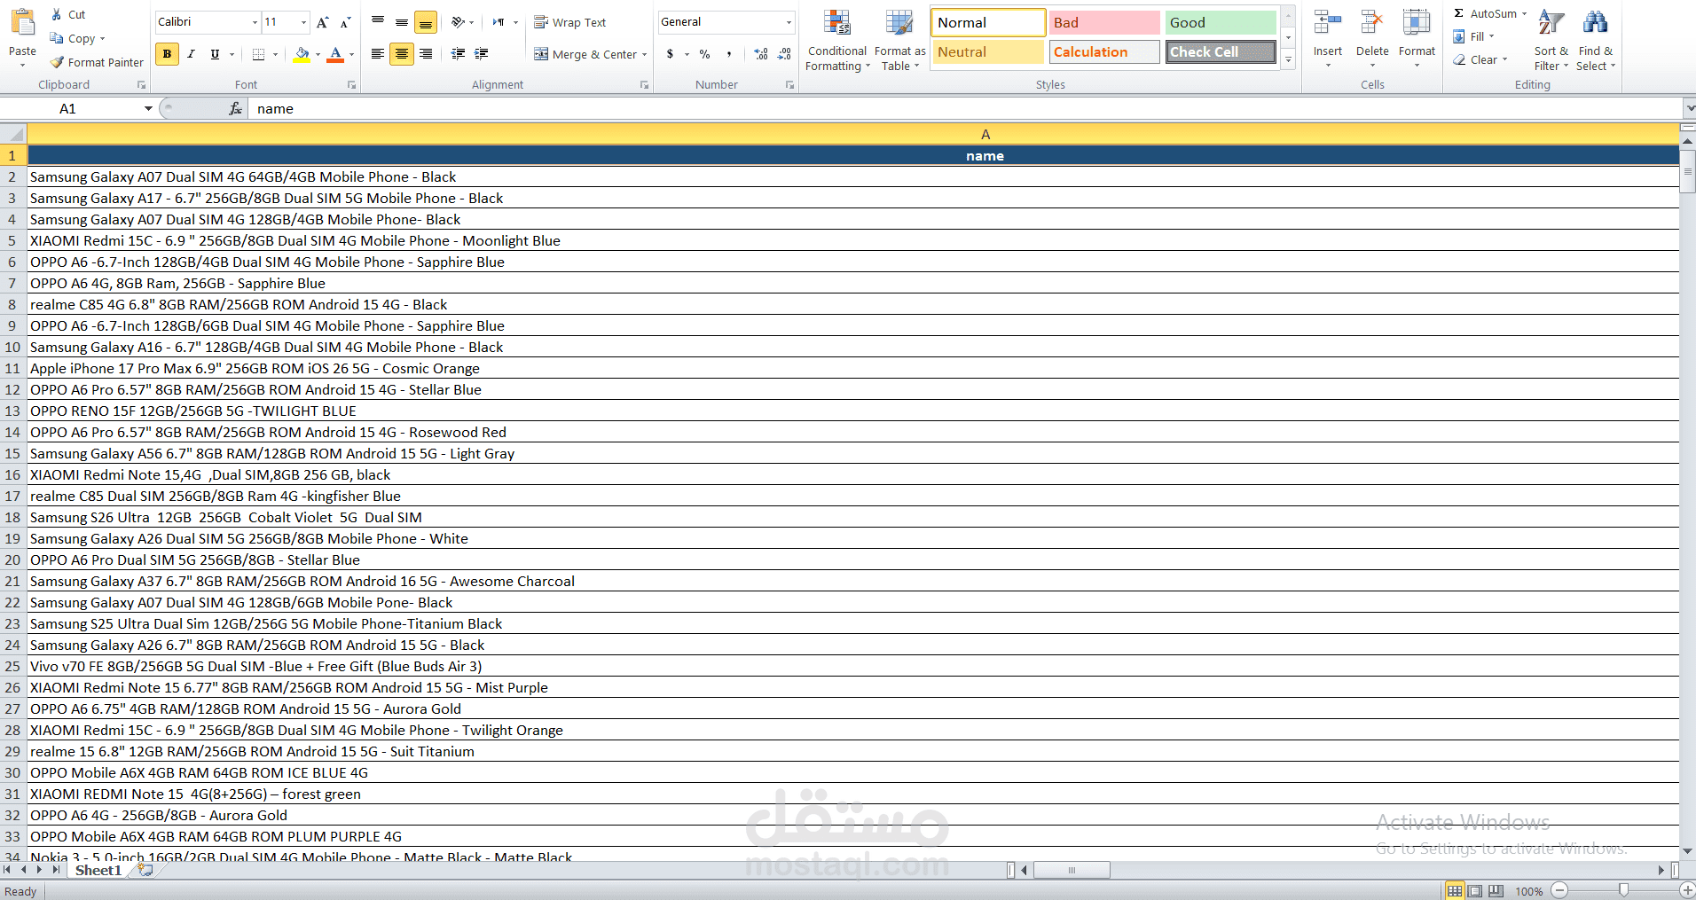
Task: Click the Zoom Out minus button
Action: click(x=1559, y=890)
